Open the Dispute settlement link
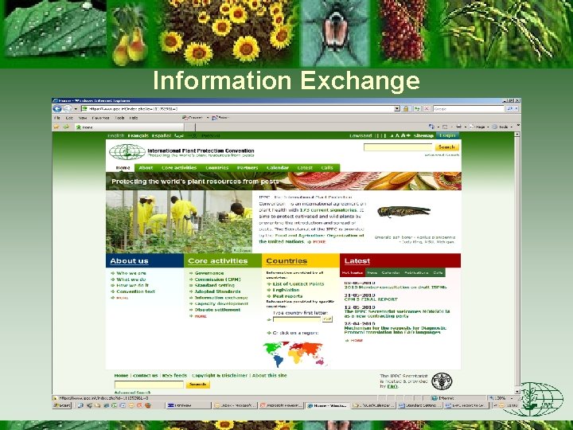Viewport: 573px width, 430px height. tap(217, 310)
